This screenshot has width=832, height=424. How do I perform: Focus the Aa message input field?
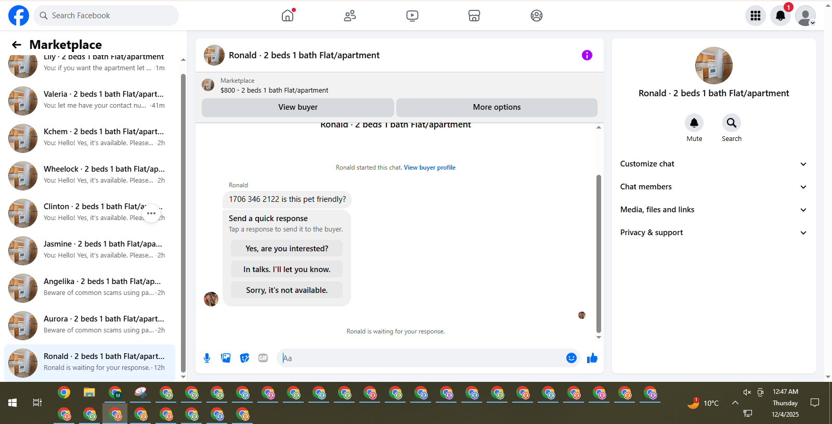pyautogui.click(x=421, y=358)
